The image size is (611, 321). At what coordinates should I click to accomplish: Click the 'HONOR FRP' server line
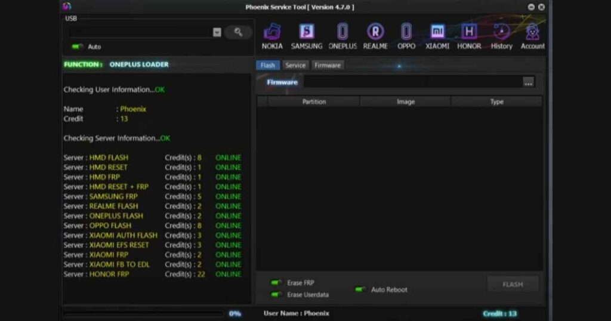[152, 274]
